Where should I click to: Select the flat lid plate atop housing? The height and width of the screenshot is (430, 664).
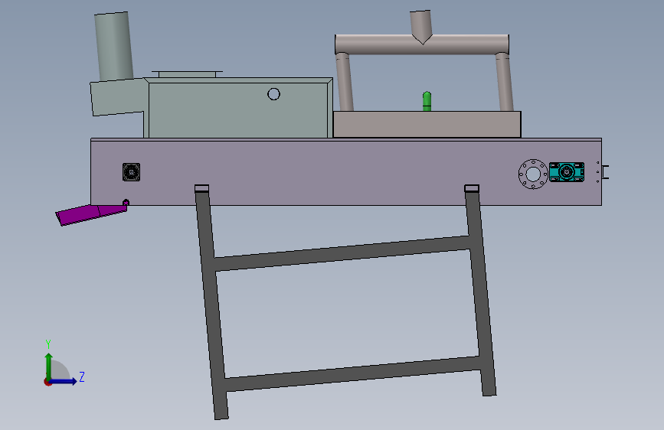(187, 74)
